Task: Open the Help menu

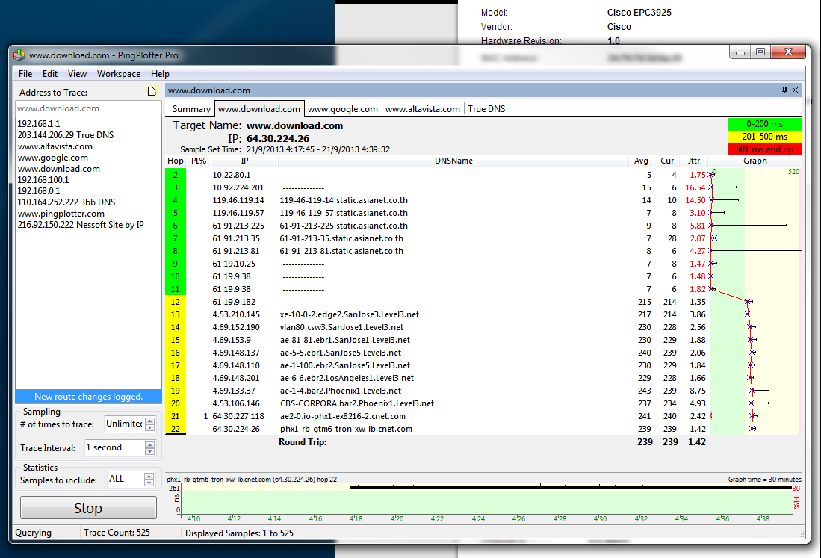Action: coord(160,74)
